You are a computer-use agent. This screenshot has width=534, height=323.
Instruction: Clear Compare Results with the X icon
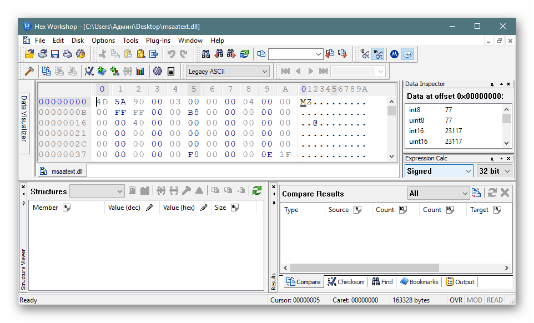[x=505, y=193]
